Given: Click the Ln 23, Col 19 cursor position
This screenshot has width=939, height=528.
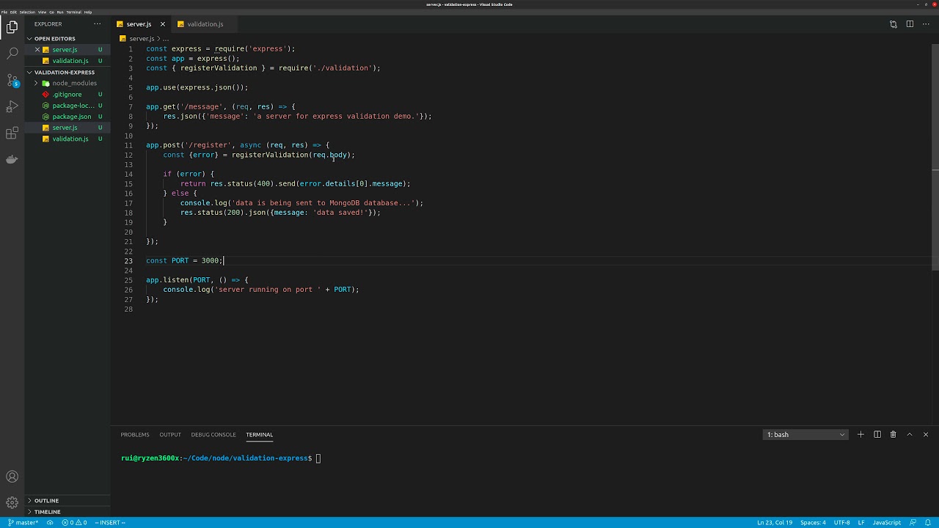Looking at the screenshot, I should click(x=775, y=522).
